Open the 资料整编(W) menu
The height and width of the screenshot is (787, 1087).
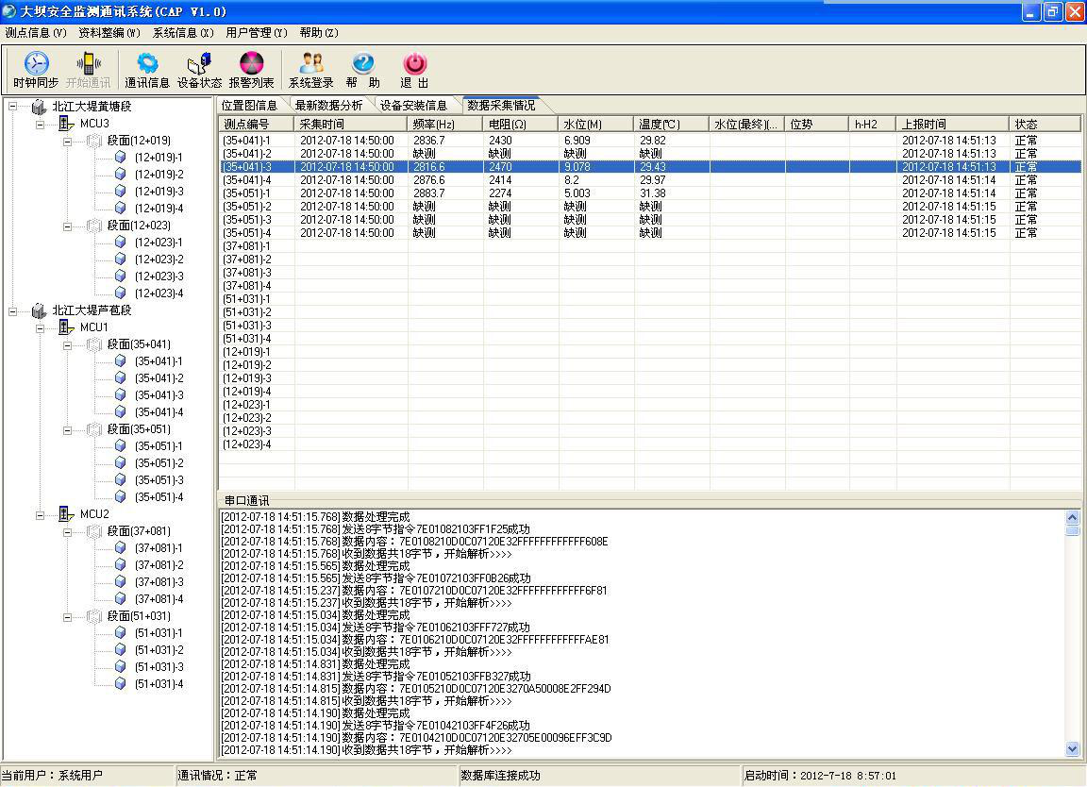click(109, 33)
